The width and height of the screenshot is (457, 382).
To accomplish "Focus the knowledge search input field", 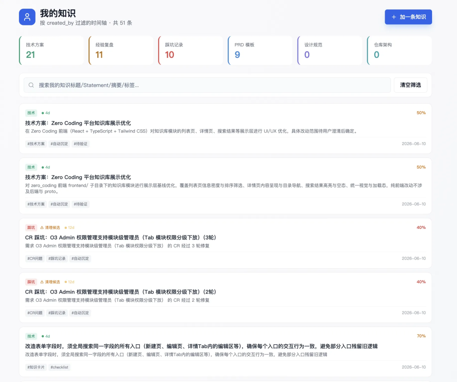I will pos(207,85).
